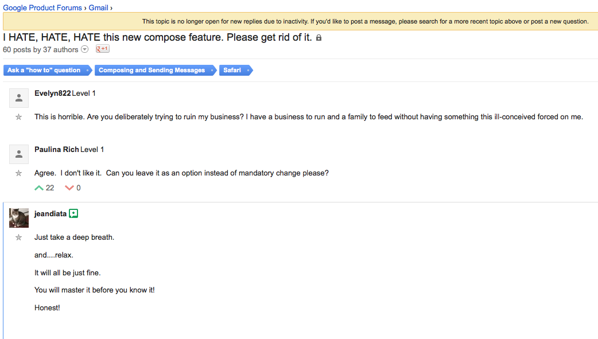Viewport: 598px width, 339px height.
Task: Select the Safari category tag
Action: [232, 70]
